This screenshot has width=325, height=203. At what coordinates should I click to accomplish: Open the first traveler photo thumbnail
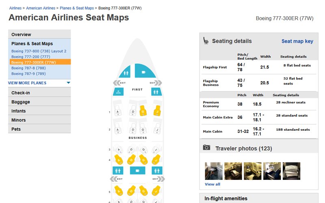point(214,171)
